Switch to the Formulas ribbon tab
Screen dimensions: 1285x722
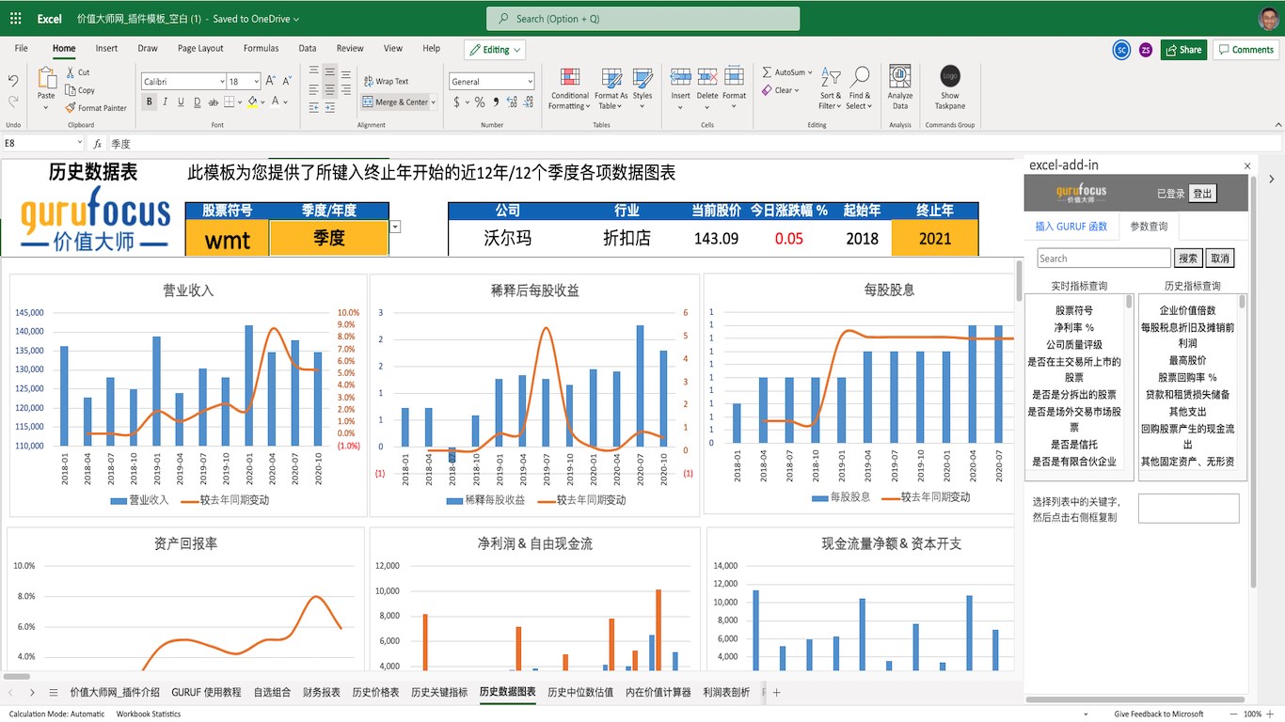pos(261,49)
